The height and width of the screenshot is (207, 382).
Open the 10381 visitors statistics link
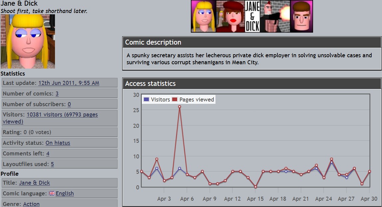coord(62,114)
